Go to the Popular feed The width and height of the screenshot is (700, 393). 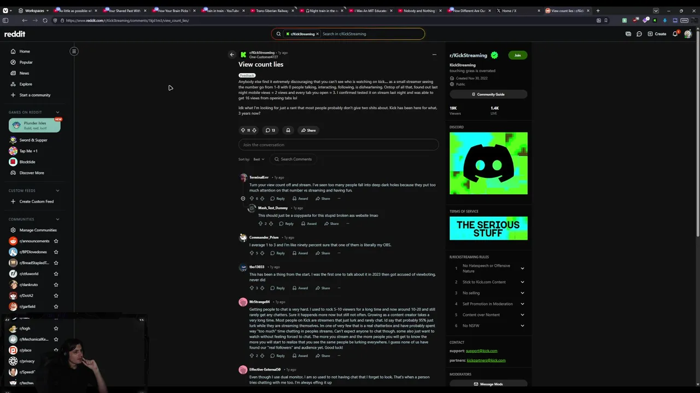[26, 62]
